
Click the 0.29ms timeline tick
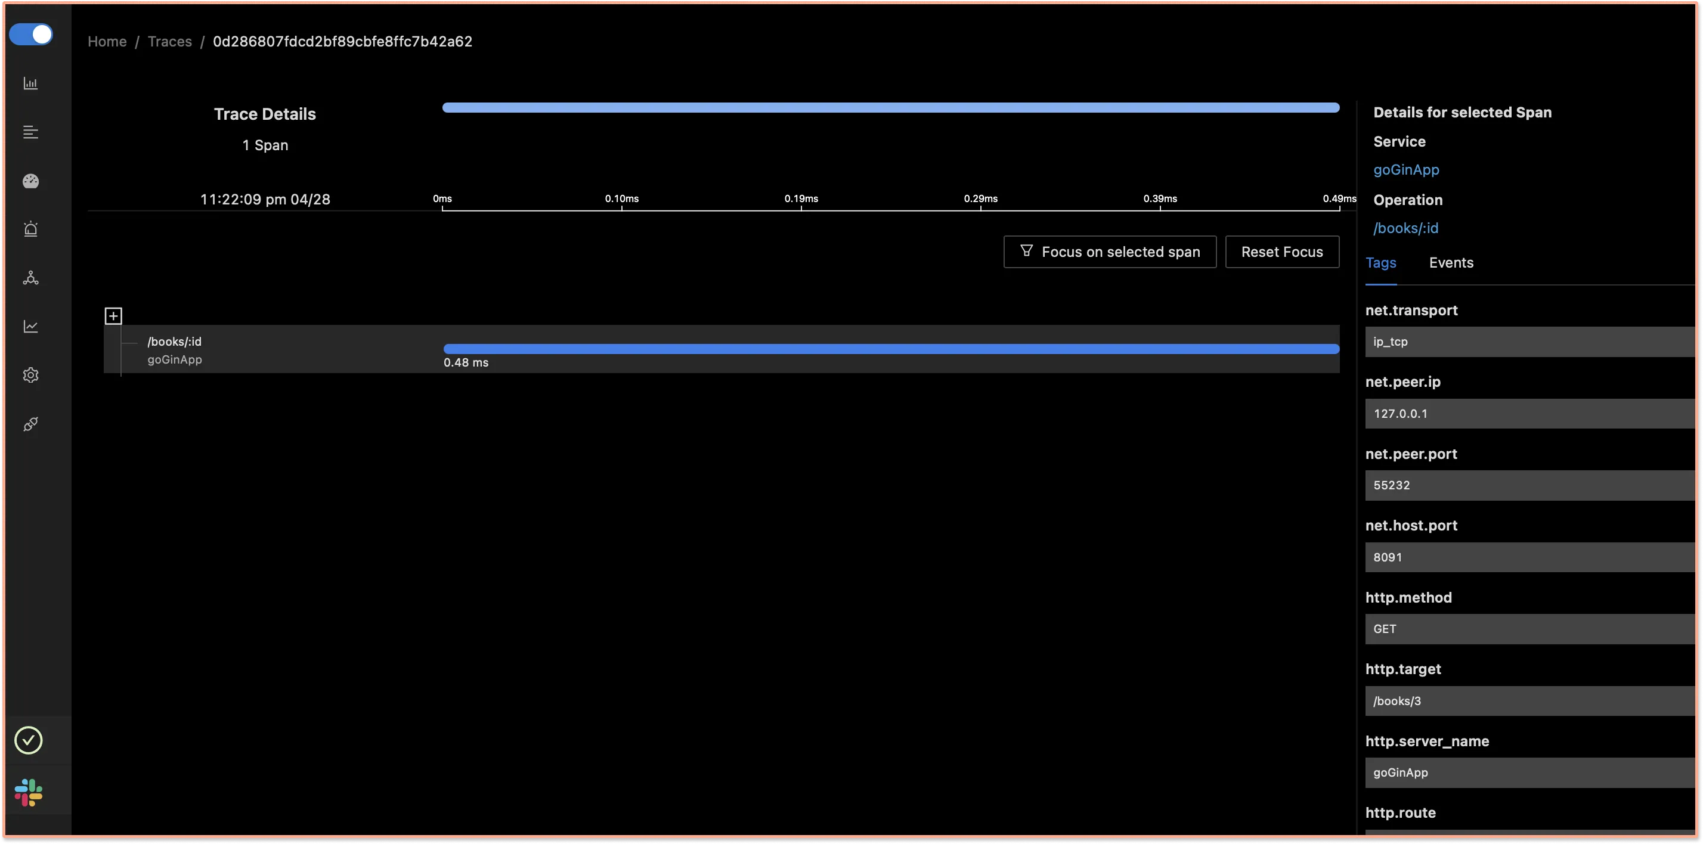click(980, 199)
